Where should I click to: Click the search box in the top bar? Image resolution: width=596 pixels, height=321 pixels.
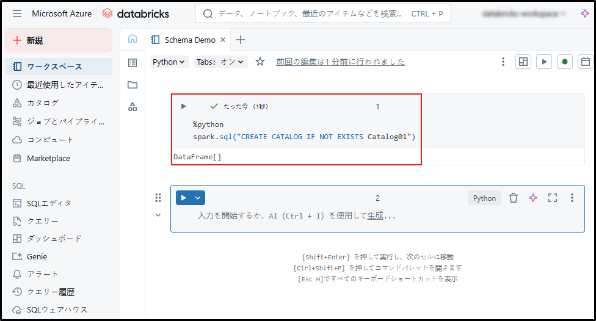pyautogui.click(x=322, y=13)
